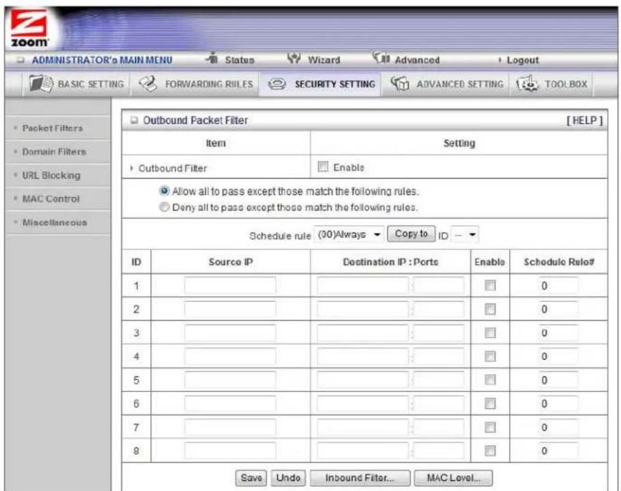Click the Advanced icon in main menu
Image resolution: width=621 pixels, height=491 pixels.
tap(381, 58)
